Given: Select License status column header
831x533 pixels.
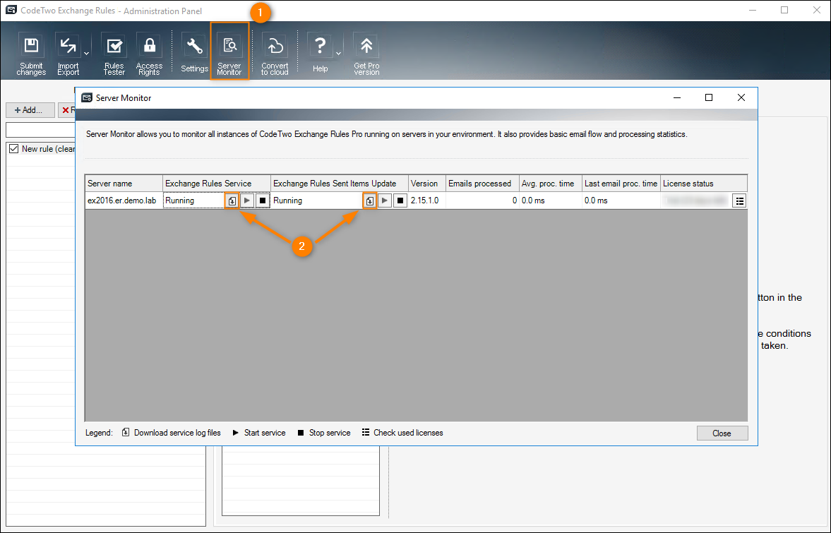Looking at the screenshot, I should (704, 184).
